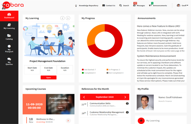Select the Branch: Finance text
This screenshot has width=191, height=124.
pyautogui.click(x=165, y=101)
